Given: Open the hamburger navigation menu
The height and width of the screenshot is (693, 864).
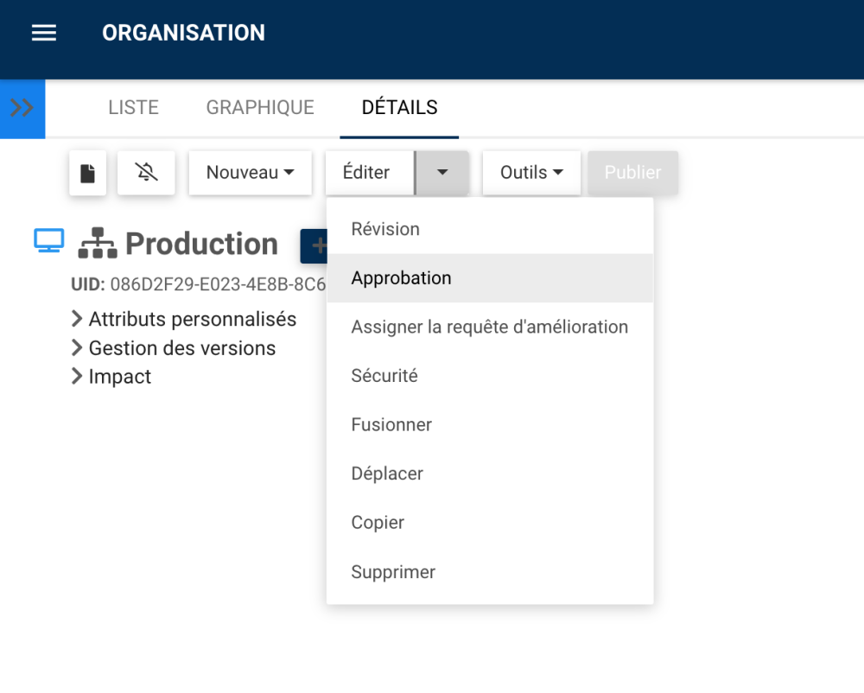Looking at the screenshot, I should 44,33.
